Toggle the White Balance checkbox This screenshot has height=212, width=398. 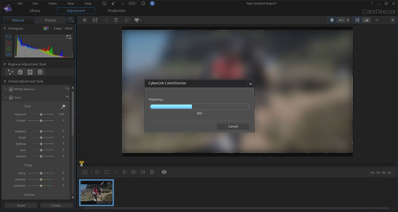(11, 89)
